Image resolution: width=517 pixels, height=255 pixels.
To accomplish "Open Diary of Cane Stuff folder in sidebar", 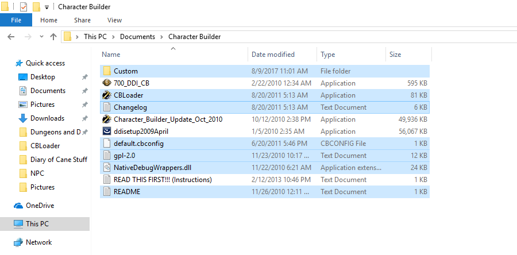I will point(59,160).
